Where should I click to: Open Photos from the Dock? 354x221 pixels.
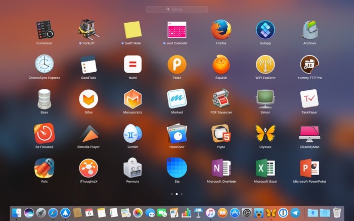[138, 212]
